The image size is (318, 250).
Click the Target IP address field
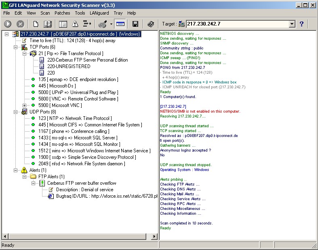click(x=237, y=24)
